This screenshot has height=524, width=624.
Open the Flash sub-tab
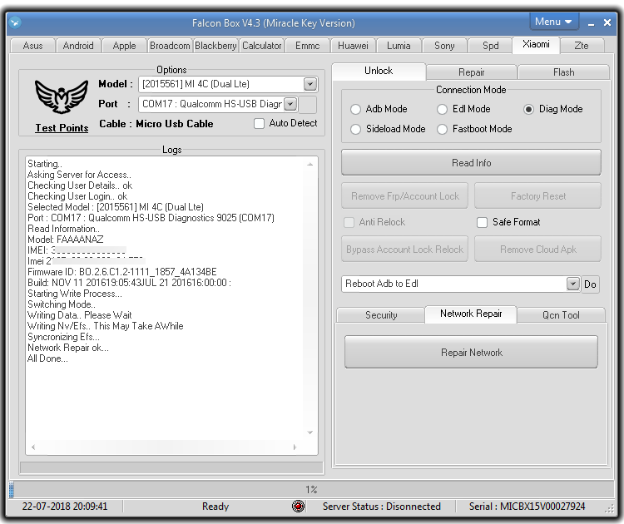coord(564,72)
